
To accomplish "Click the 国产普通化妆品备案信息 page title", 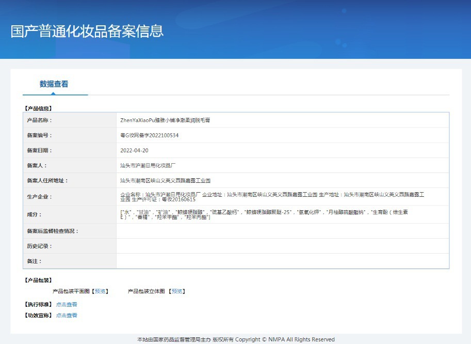I will (x=87, y=32).
